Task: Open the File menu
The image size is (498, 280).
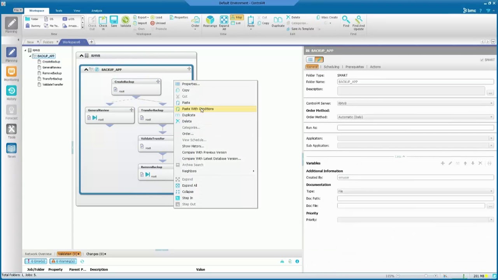Action: point(17,10)
